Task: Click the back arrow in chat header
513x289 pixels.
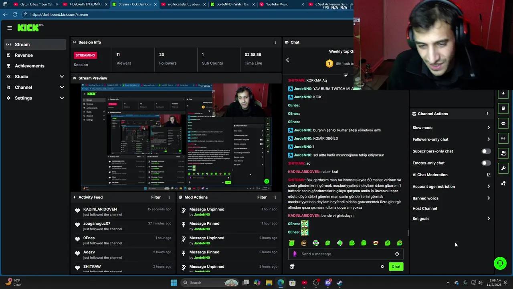Action: click(x=287, y=60)
